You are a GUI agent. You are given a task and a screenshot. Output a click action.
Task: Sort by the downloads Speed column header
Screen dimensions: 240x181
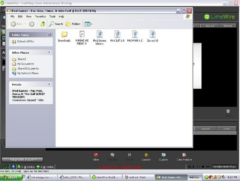pyautogui.click(x=205, y=129)
